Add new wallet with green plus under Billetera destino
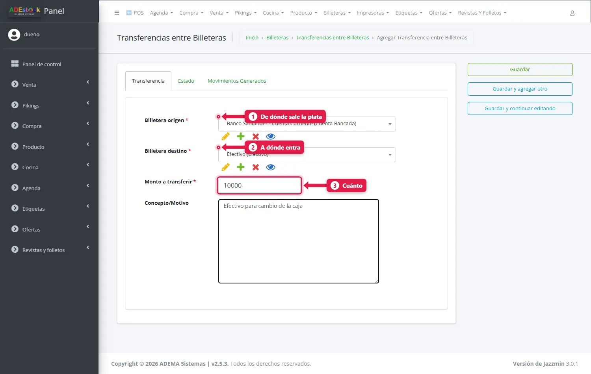Image resolution: width=591 pixels, height=374 pixels. (x=241, y=167)
